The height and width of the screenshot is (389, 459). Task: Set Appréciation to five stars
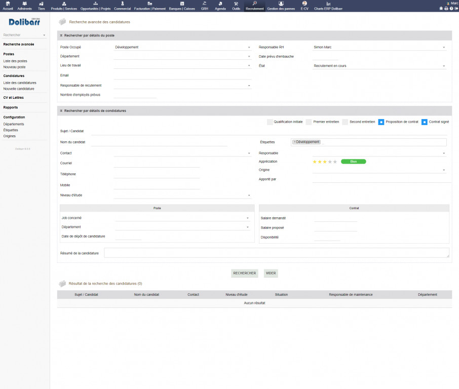pos(334,162)
